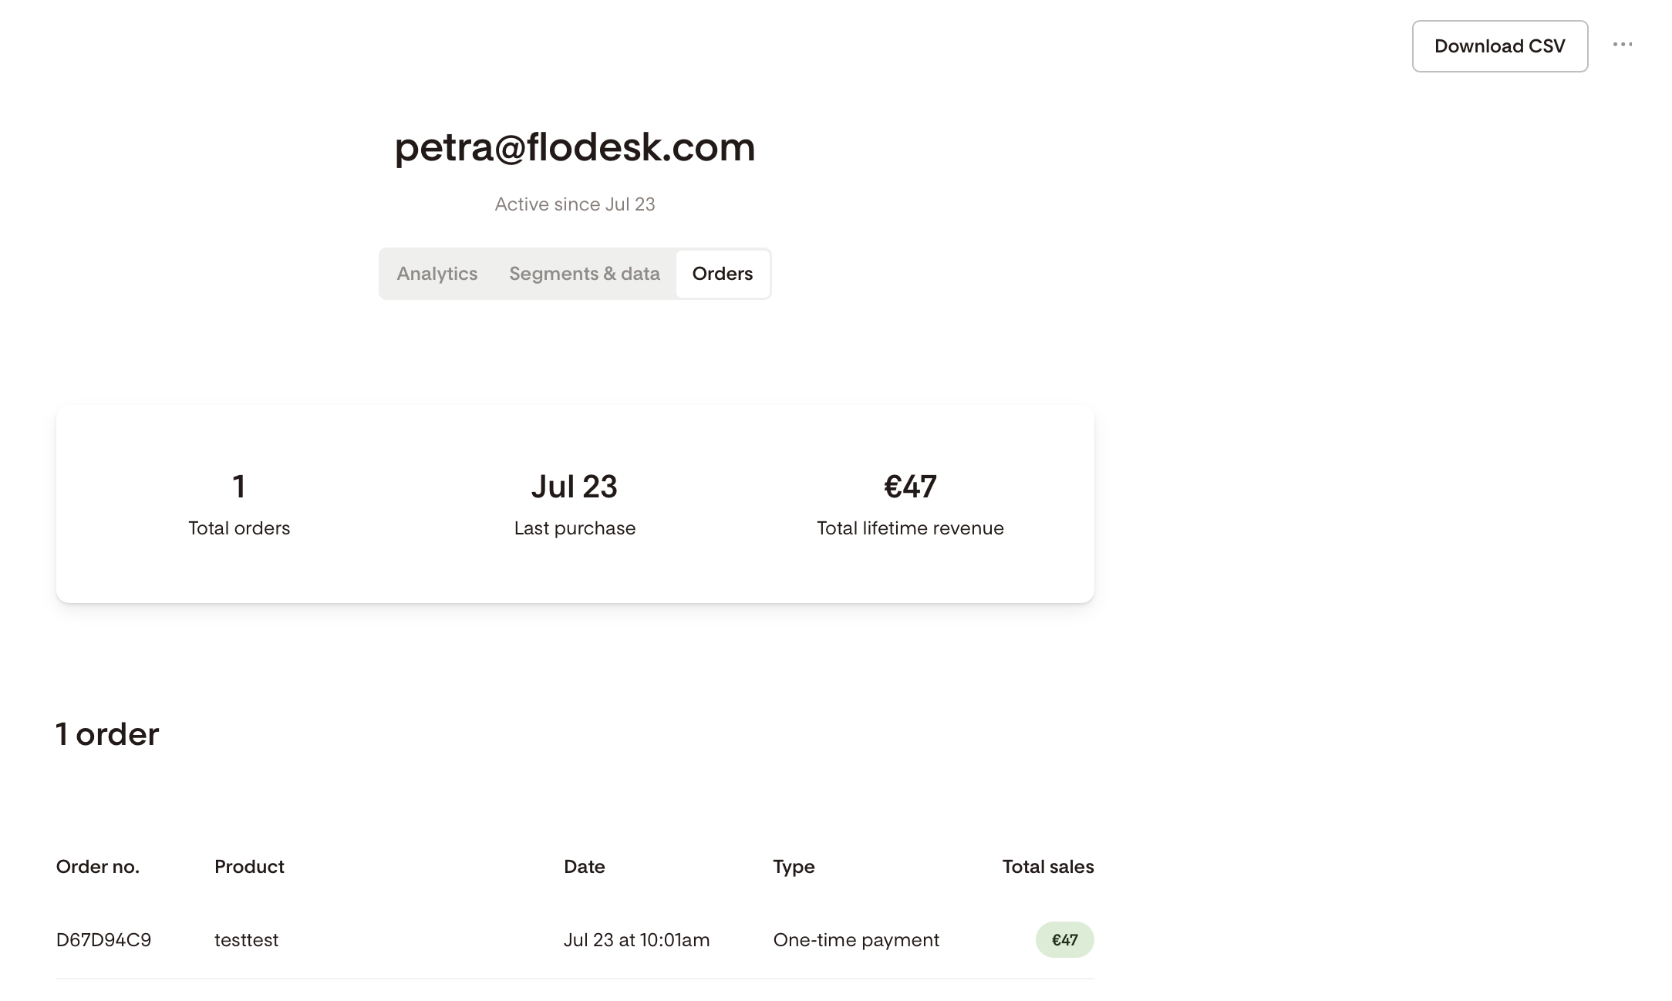Viewport: 1672px width, 1001px height.
Task: Click the petra@flodesk.com subscriber heading
Action: pos(575,147)
